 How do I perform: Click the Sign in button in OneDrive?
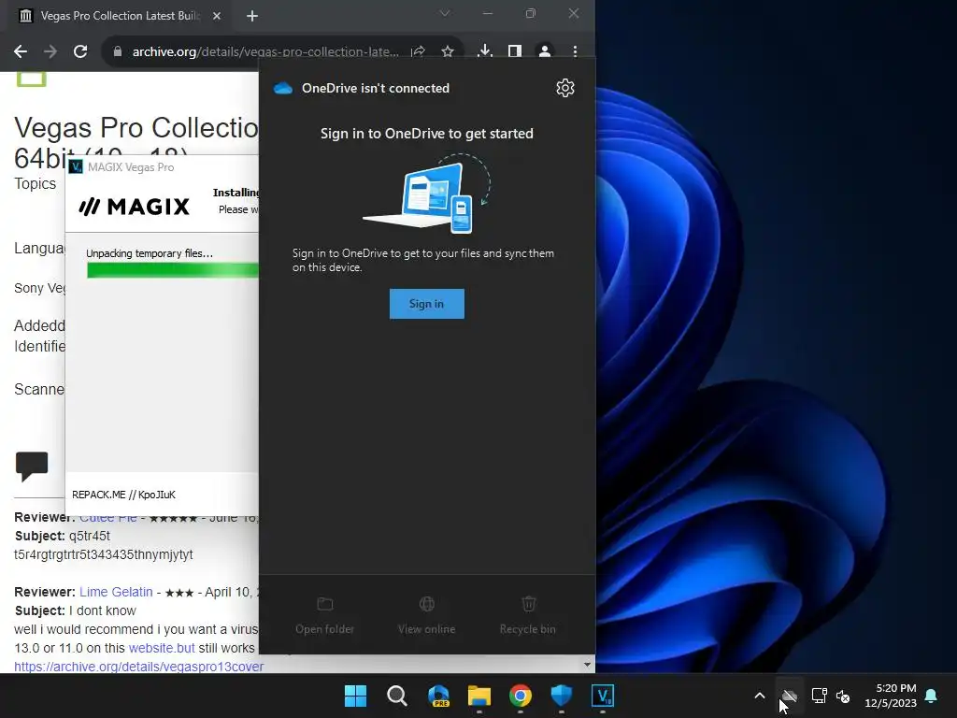[x=426, y=304]
